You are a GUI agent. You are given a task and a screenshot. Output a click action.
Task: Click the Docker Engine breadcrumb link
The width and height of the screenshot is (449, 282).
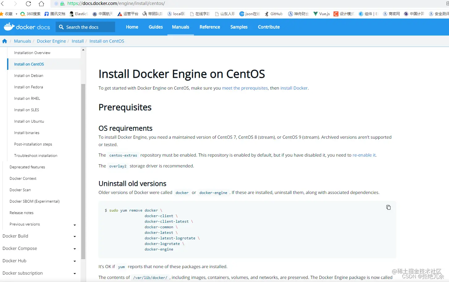[51, 41]
